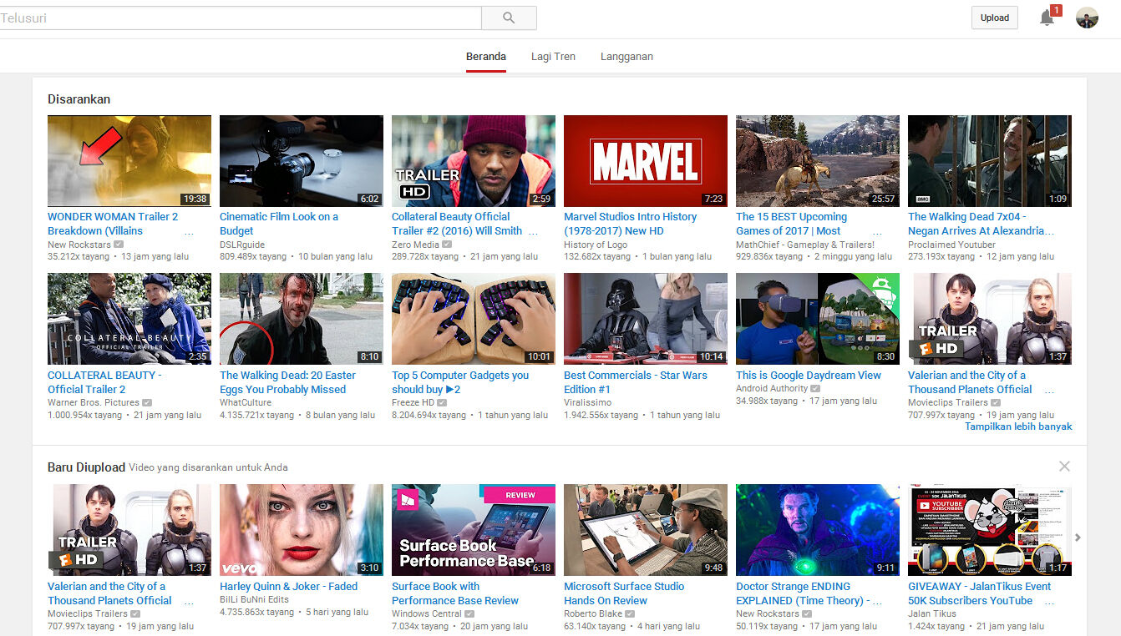Open the red Marvel logo thumbnail

click(646, 161)
